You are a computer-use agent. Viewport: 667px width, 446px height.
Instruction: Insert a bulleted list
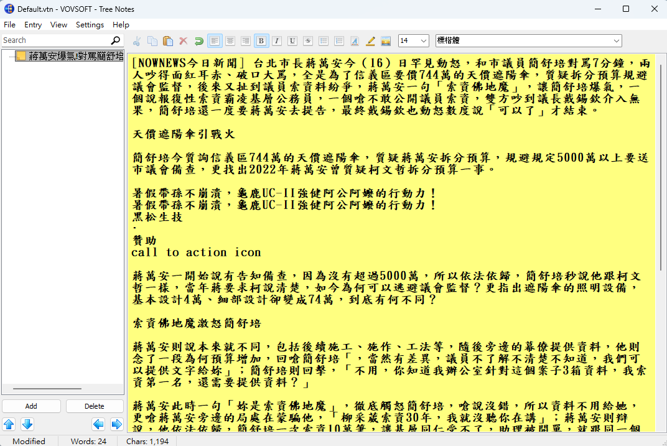(x=324, y=41)
